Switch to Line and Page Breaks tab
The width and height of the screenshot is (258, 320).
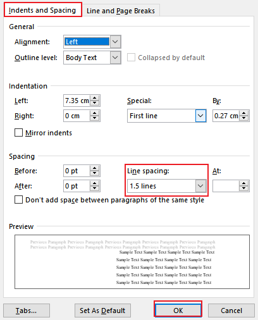tap(121, 11)
